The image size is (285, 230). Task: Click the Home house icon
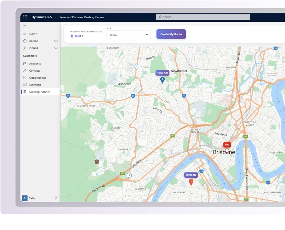(25, 34)
